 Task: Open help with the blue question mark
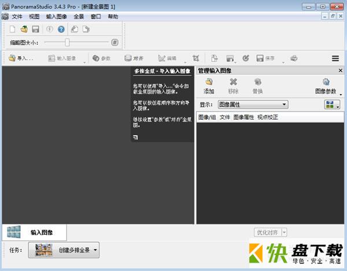pyautogui.click(x=61, y=29)
